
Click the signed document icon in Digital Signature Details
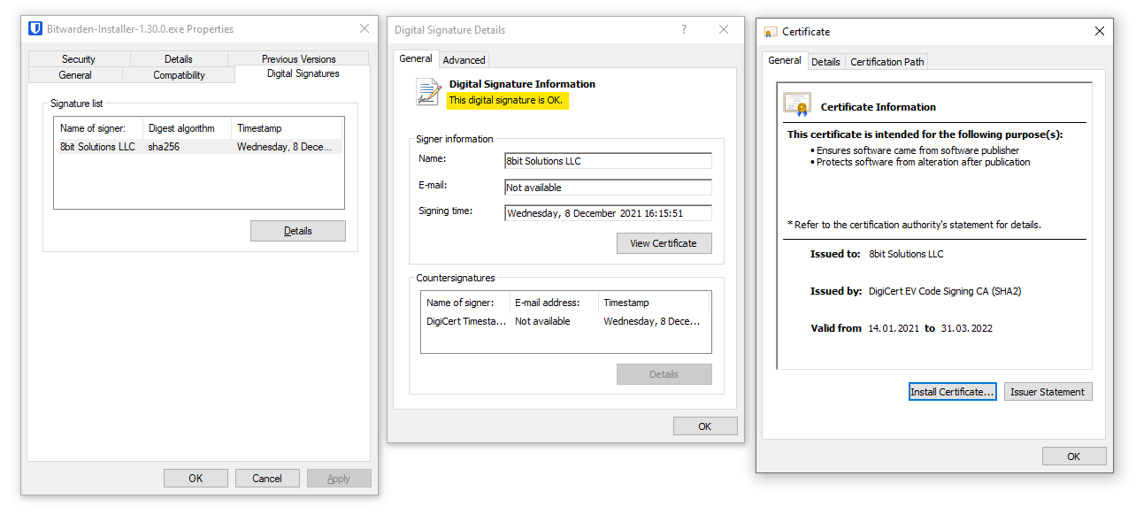click(x=429, y=92)
